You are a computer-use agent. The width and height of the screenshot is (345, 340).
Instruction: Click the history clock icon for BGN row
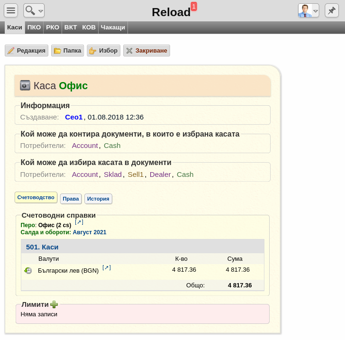click(28, 270)
